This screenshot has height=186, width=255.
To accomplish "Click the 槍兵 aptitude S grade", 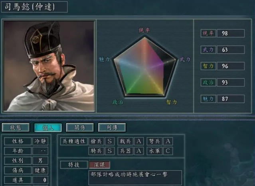I will coord(110,141).
